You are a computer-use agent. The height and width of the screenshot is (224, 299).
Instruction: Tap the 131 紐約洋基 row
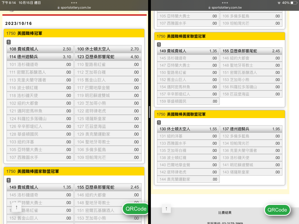coord(188,136)
